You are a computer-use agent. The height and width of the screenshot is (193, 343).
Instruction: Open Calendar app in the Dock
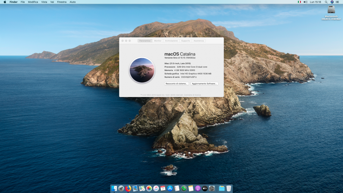pos(163,188)
